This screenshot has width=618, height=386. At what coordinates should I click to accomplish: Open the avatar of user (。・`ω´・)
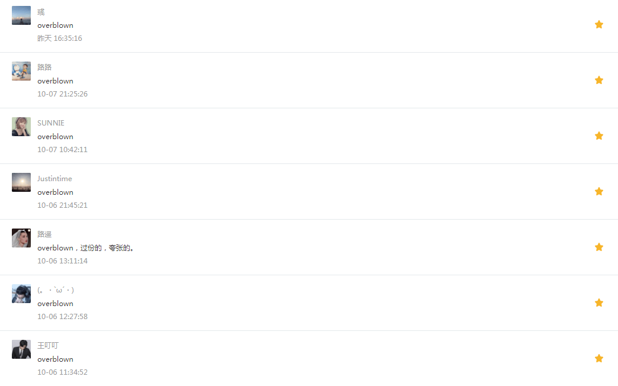21,294
